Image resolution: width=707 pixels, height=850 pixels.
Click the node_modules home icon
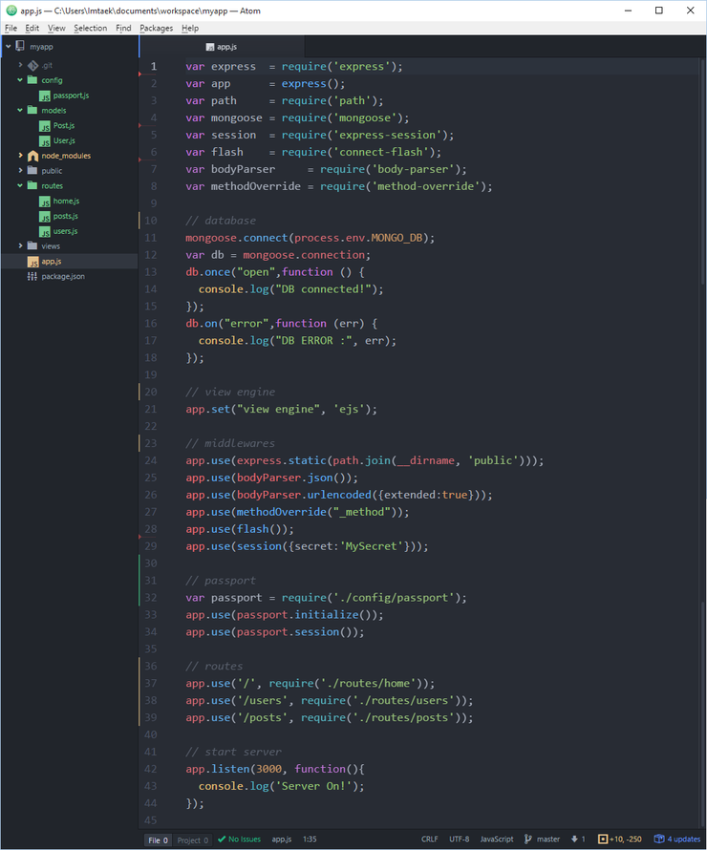[x=33, y=156]
